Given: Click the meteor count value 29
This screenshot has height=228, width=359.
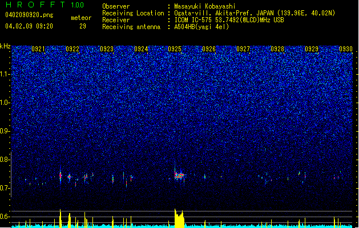Looking at the screenshot, I should click(83, 26).
